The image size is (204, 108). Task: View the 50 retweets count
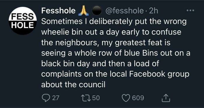point(96,98)
